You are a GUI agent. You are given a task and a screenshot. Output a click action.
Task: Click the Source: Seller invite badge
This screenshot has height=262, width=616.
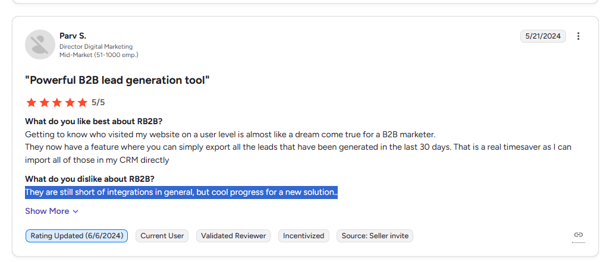(375, 236)
